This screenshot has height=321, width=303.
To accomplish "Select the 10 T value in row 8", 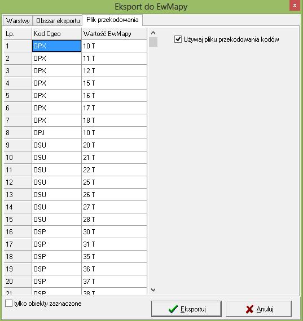I will point(115,133).
